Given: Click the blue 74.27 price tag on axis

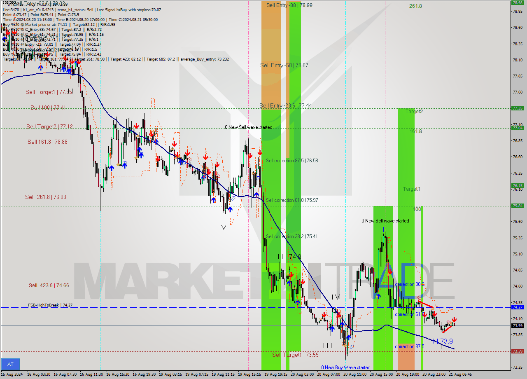Looking at the screenshot, I should tap(517, 307).
